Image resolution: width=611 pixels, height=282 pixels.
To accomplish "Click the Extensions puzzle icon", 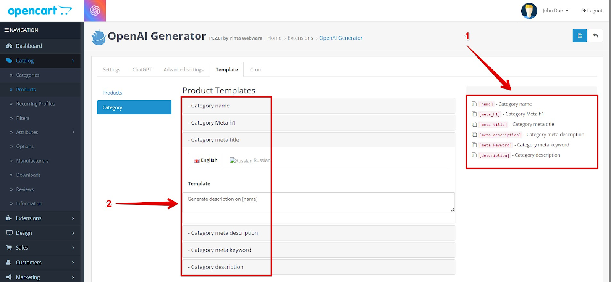I will coord(9,218).
